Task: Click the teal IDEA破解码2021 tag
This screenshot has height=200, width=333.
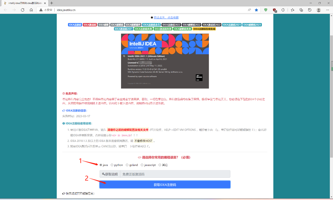Action: click(252, 25)
